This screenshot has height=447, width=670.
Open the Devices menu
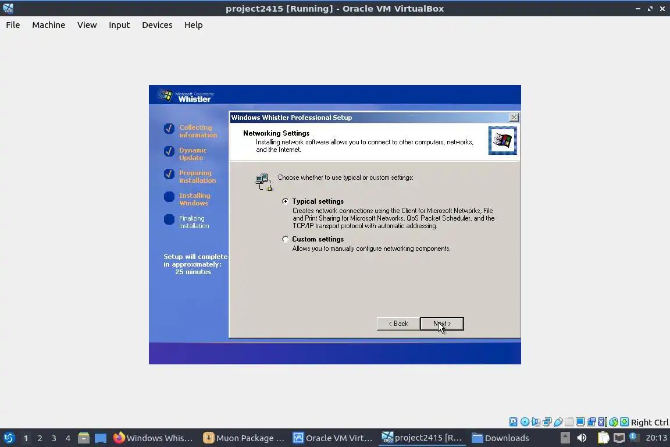point(157,25)
